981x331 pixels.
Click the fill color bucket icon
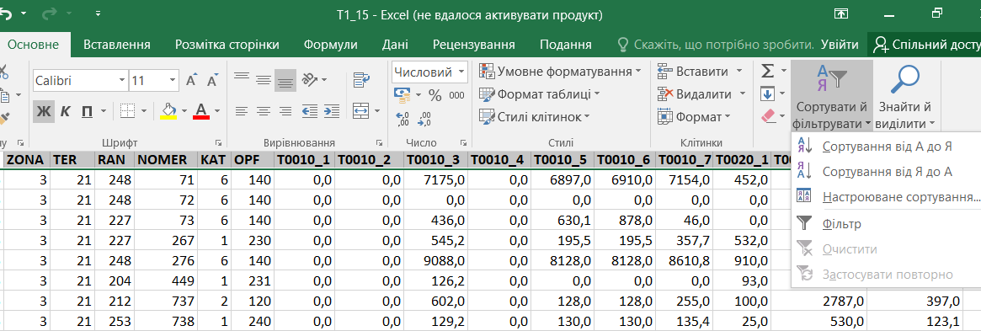click(x=168, y=111)
